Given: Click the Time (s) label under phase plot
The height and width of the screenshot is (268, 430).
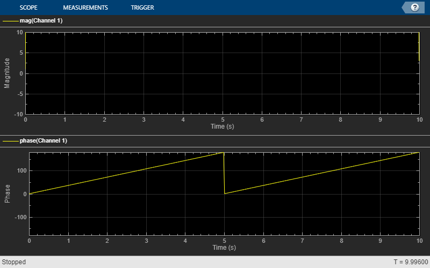Looking at the screenshot, I should click(224, 248).
